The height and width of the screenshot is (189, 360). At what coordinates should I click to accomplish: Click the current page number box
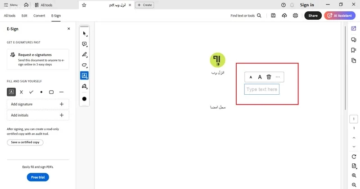354,119
